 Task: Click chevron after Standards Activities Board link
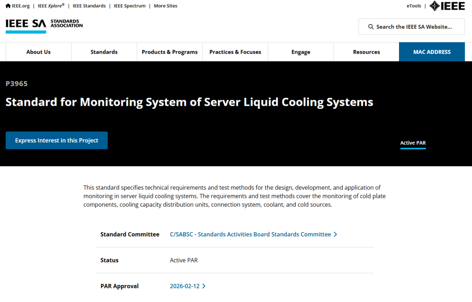335,234
